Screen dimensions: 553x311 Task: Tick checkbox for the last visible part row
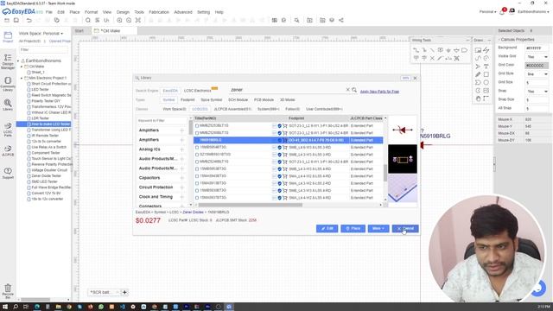coord(197,198)
